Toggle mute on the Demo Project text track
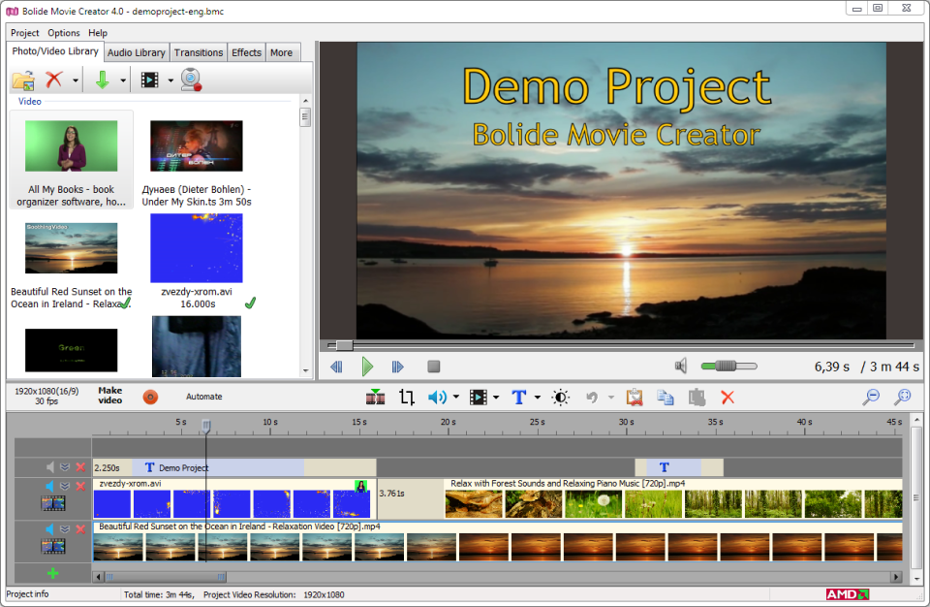930x607 pixels. 49,467
